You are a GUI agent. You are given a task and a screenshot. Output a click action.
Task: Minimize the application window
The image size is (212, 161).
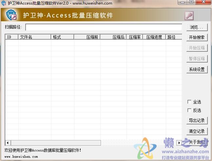183,2
